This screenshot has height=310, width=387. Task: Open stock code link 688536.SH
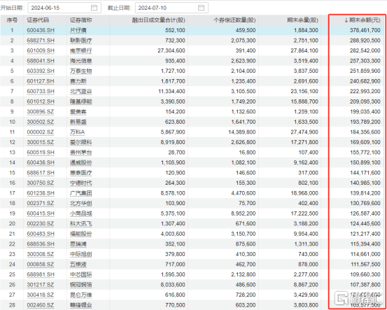click(x=41, y=244)
